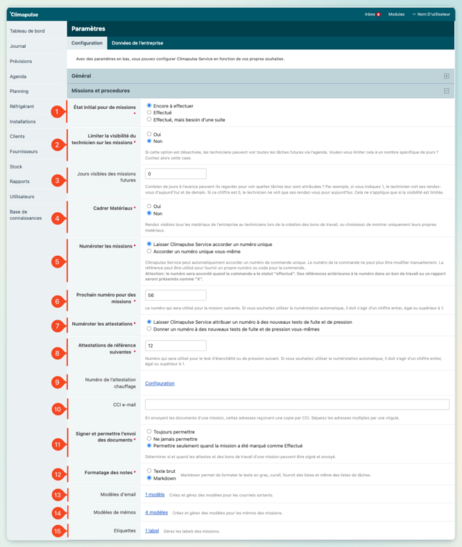Select 'Oui' for limiting technician visibility
Viewport: 462px width, 547px height.
[x=149, y=134]
